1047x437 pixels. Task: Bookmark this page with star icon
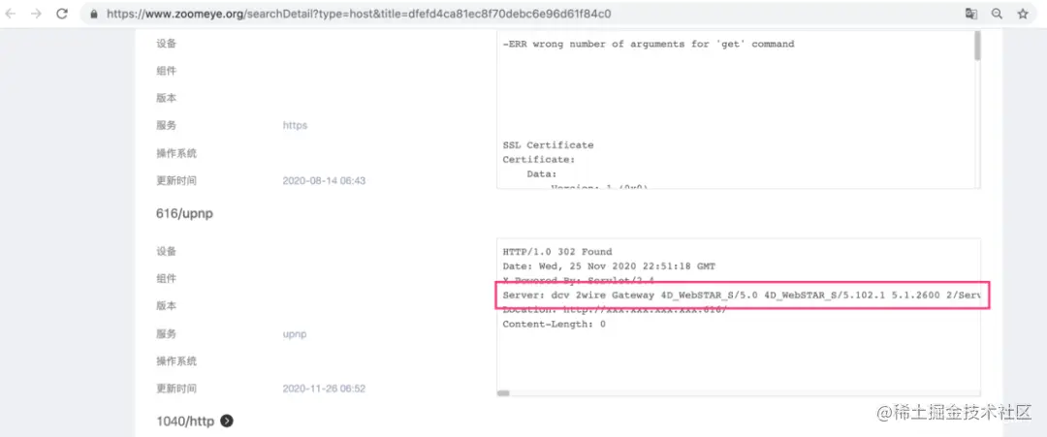coord(1023,14)
